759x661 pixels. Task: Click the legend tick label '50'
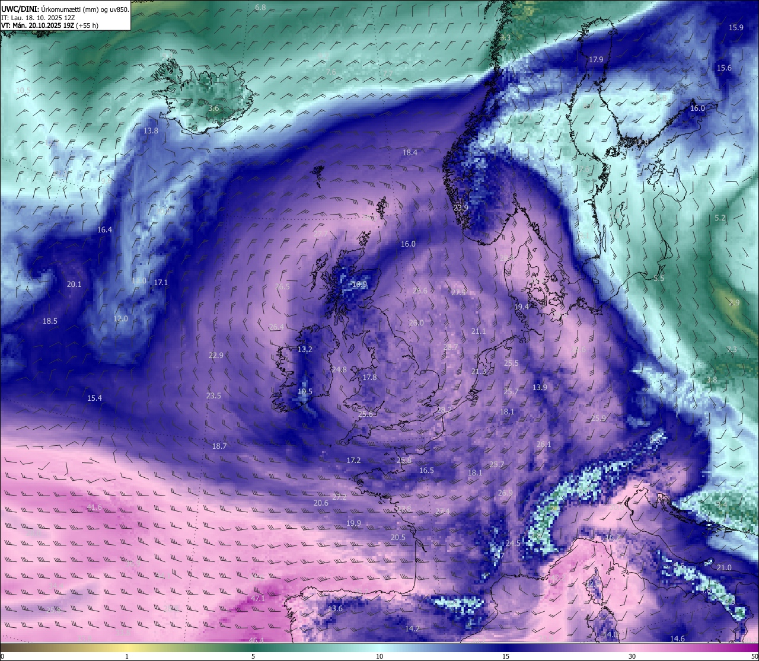pos(754,656)
